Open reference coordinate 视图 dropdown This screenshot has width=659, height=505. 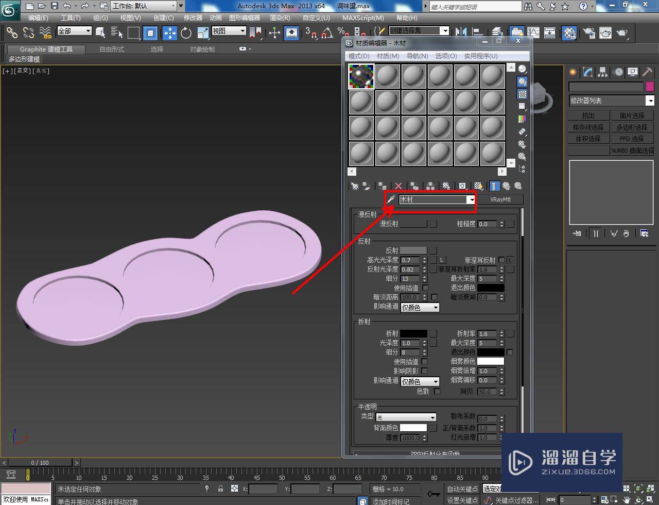coord(229,31)
